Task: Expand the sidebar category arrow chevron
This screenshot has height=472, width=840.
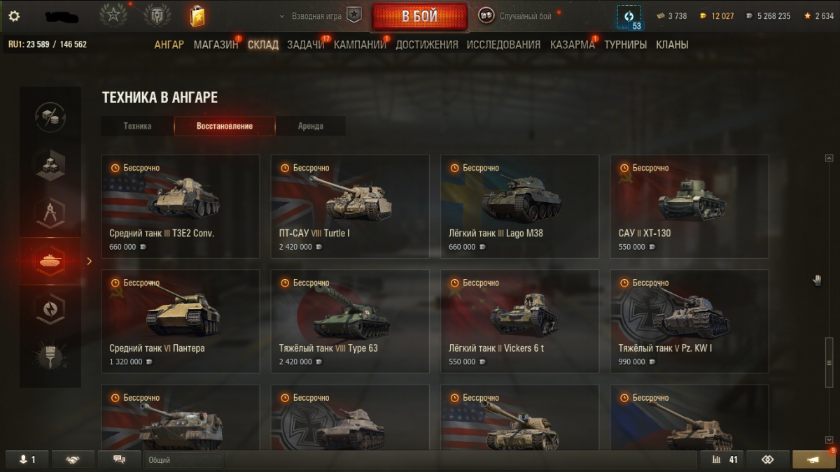Action: click(89, 261)
